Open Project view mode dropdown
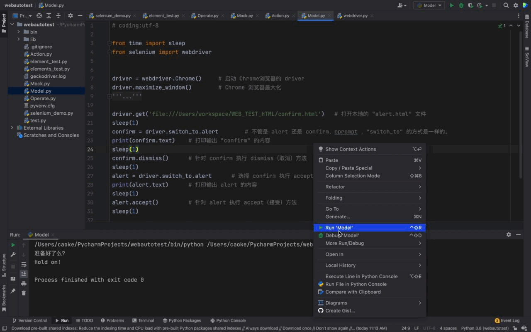Viewport: 531px width, 332px height. point(22,16)
